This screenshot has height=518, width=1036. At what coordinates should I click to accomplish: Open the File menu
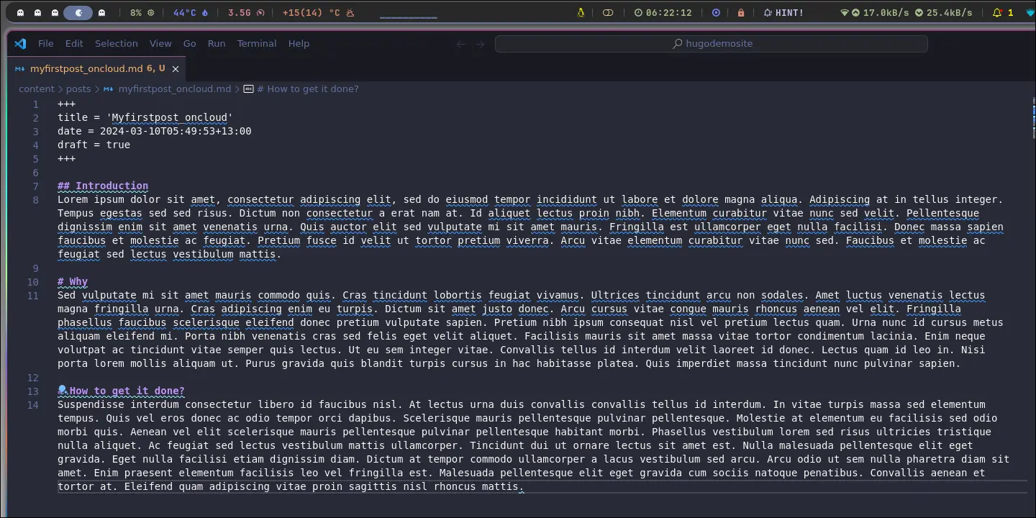click(x=46, y=43)
